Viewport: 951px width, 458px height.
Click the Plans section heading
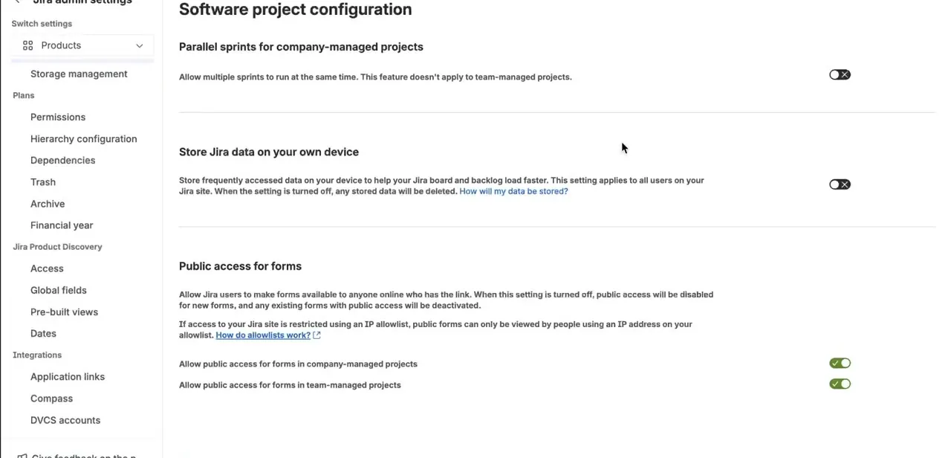pos(24,95)
